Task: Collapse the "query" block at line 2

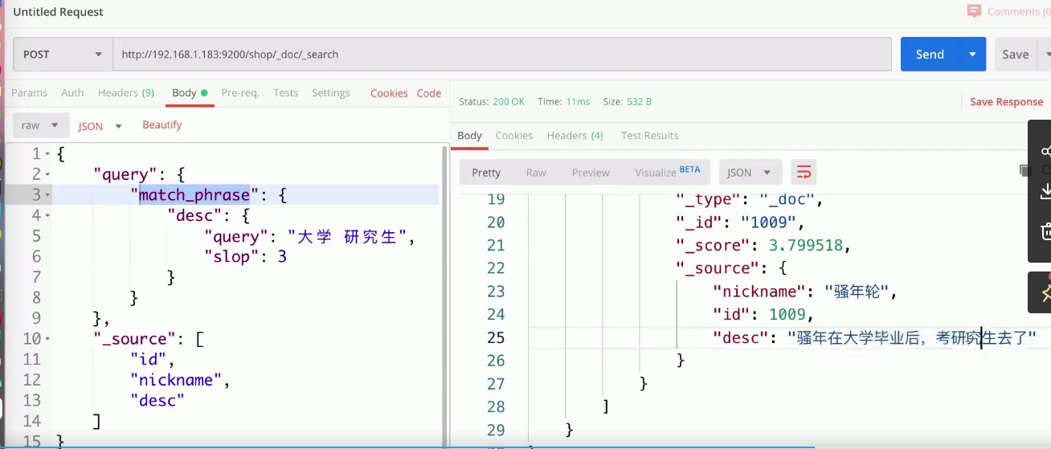Action: 48,174
